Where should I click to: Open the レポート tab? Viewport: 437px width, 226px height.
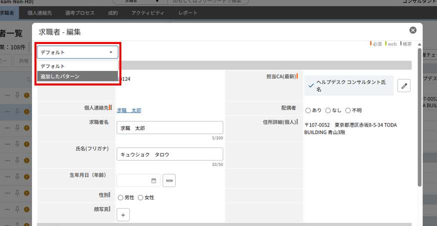[x=188, y=13]
